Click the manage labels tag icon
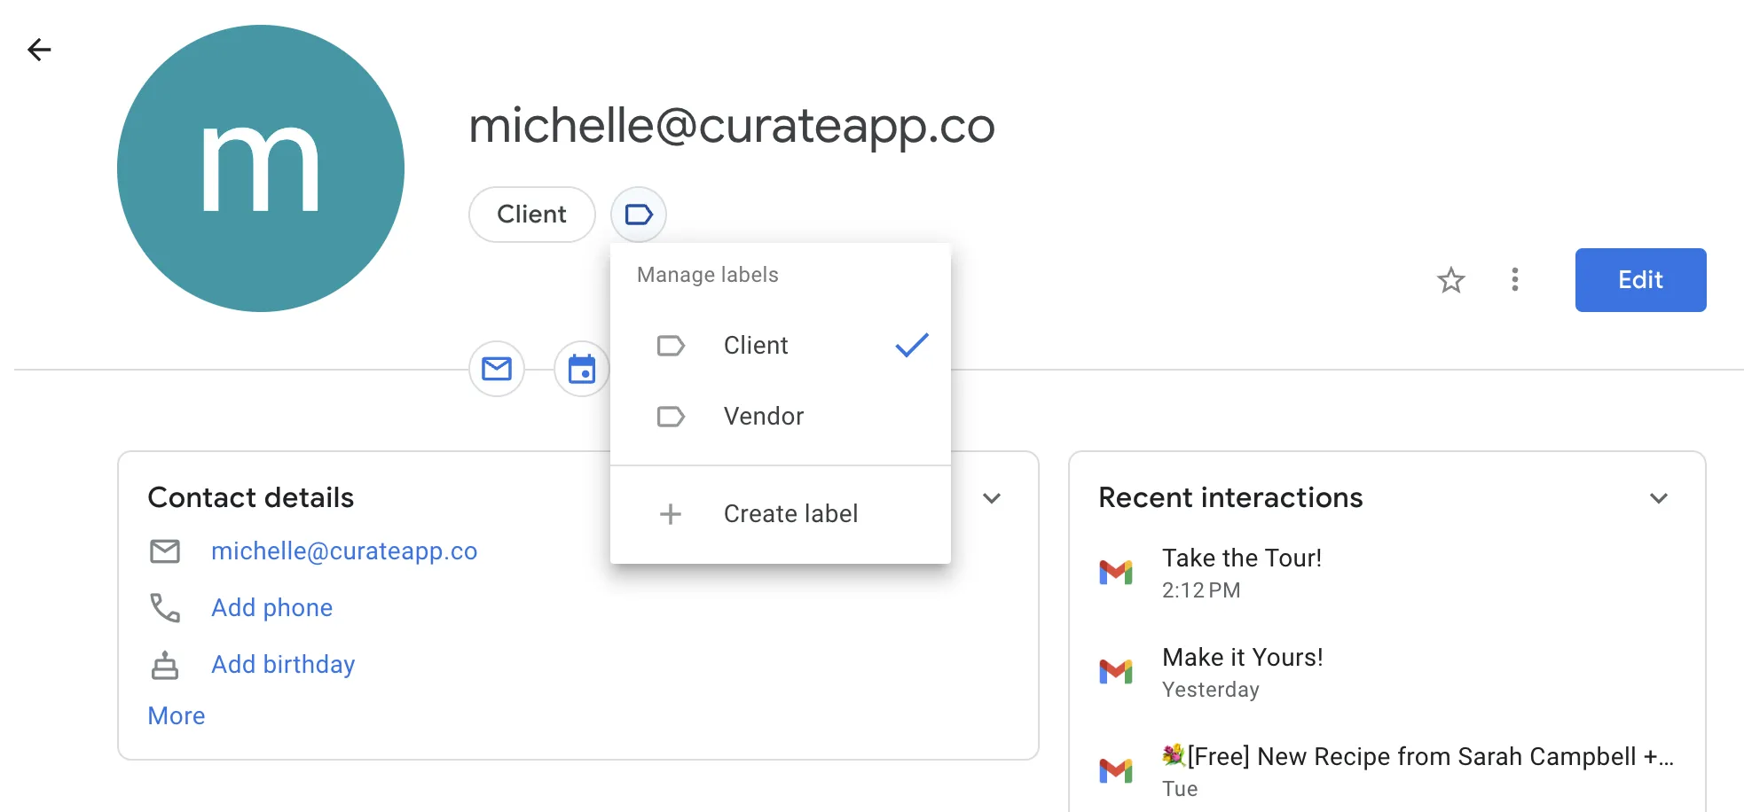Image resolution: width=1744 pixels, height=812 pixels. [638, 215]
